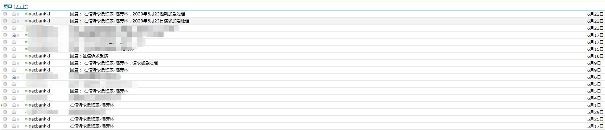The image size is (605, 130).
Task: Click the 6月15日 date cell
Action: (x=595, y=49)
